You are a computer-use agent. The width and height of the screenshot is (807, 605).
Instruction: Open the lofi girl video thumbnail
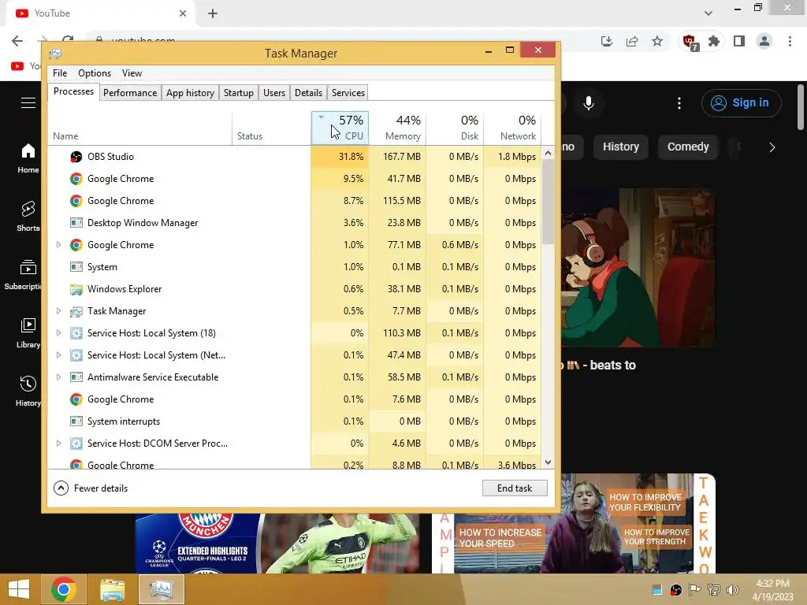tap(638, 268)
